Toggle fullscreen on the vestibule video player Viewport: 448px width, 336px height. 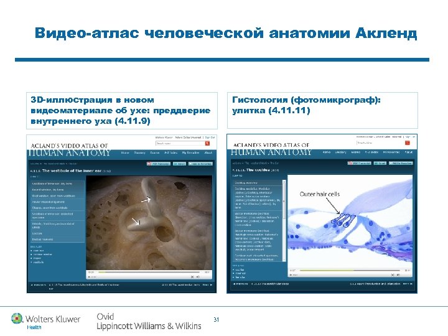click(192, 276)
